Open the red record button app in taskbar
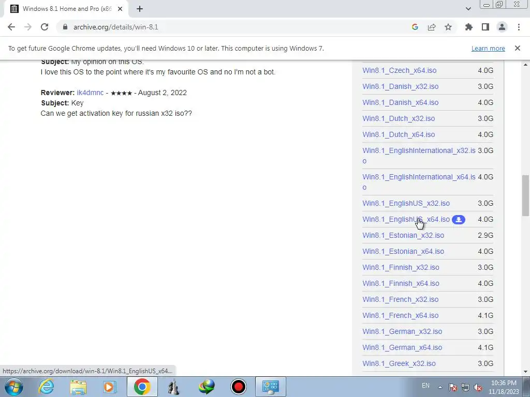Viewport: 530px width, 397px height. (238, 387)
